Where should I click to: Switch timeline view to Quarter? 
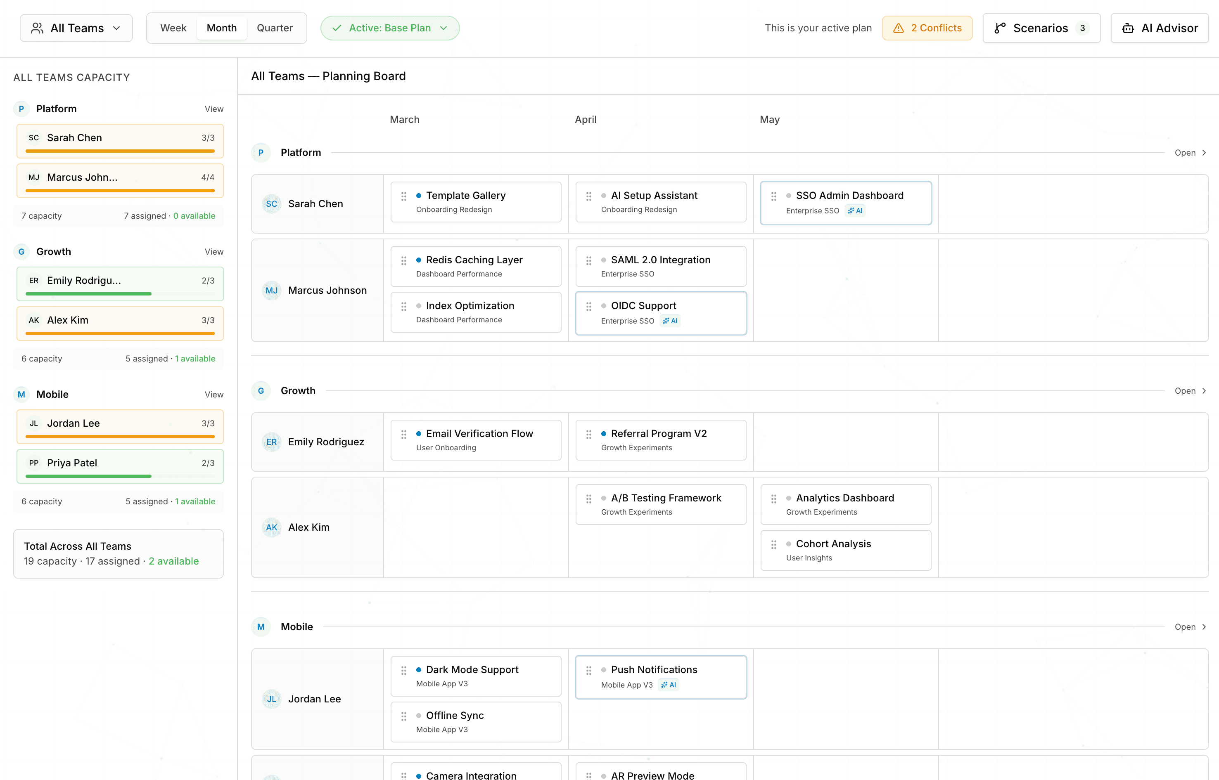click(x=275, y=28)
